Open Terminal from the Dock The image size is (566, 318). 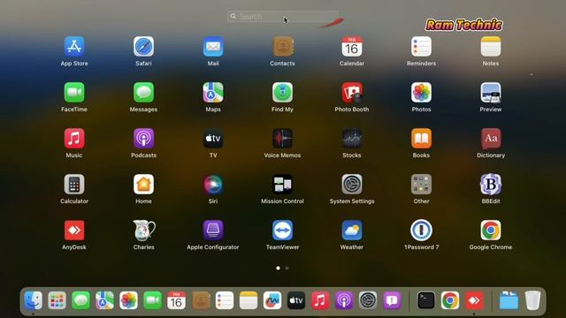[426, 300]
